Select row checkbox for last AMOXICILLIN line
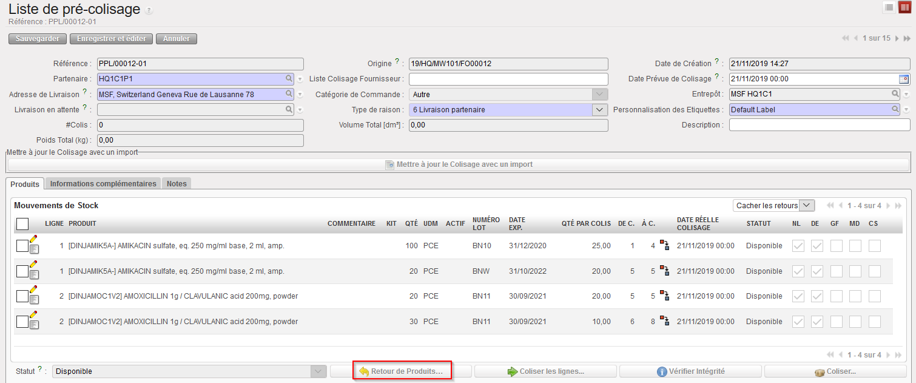Viewport: 916px width, 383px height. pos(22,321)
